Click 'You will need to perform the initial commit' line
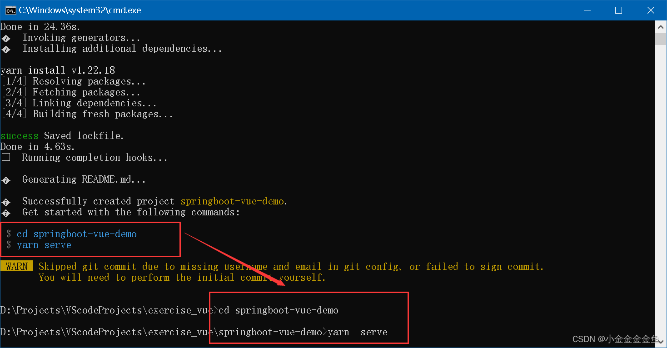This screenshot has height=348, width=667. point(182,278)
